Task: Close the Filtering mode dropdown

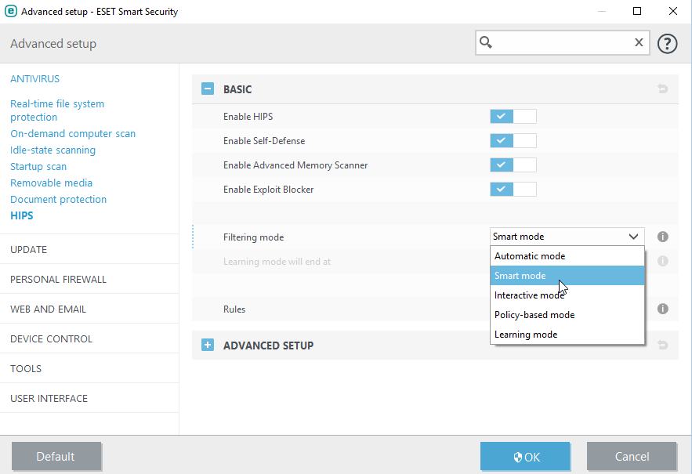Action: click(633, 237)
